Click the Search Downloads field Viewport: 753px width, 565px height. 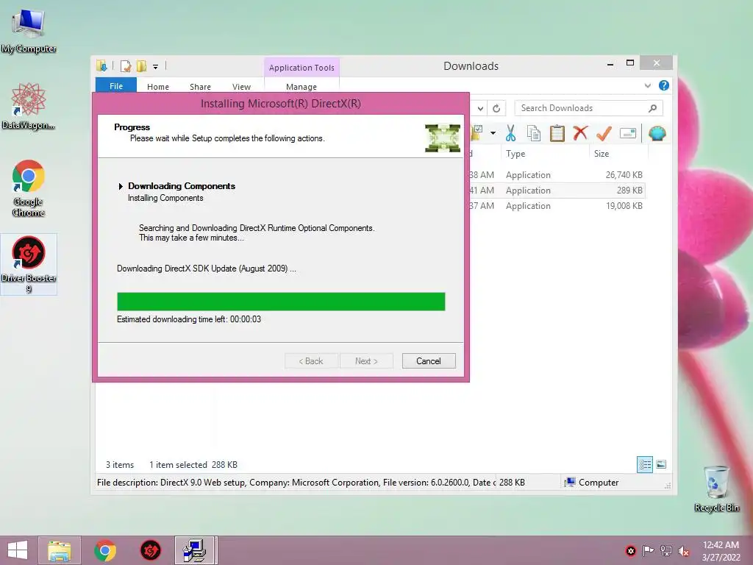coord(588,108)
